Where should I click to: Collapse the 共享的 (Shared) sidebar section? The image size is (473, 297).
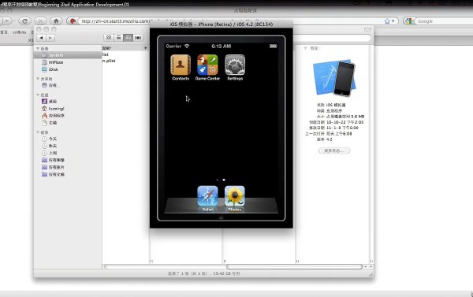tap(38, 79)
